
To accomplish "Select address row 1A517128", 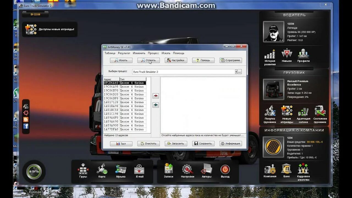I will (x=125, y=102).
